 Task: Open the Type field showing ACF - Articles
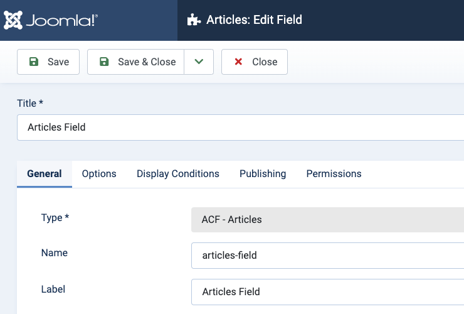(x=327, y=220)
